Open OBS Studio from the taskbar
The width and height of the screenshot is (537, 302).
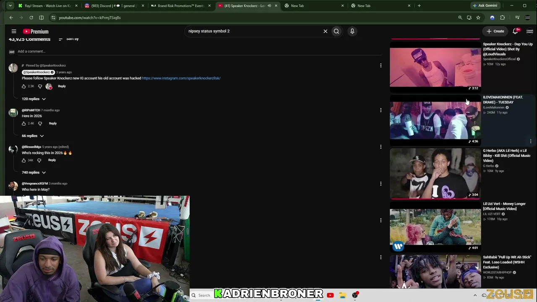pyautogui.click(x=355, y=295)
